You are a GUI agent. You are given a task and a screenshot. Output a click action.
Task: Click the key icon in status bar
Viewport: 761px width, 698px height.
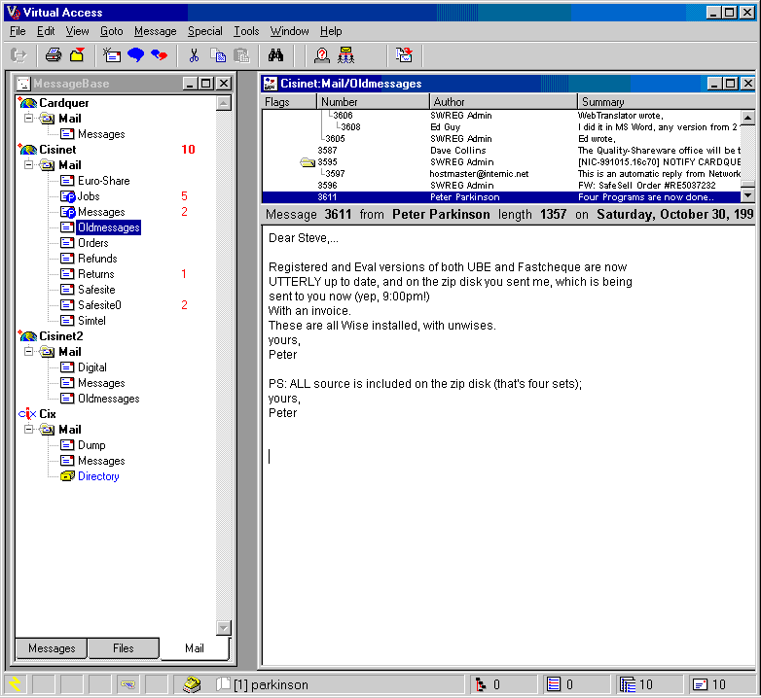coord(128,684)
